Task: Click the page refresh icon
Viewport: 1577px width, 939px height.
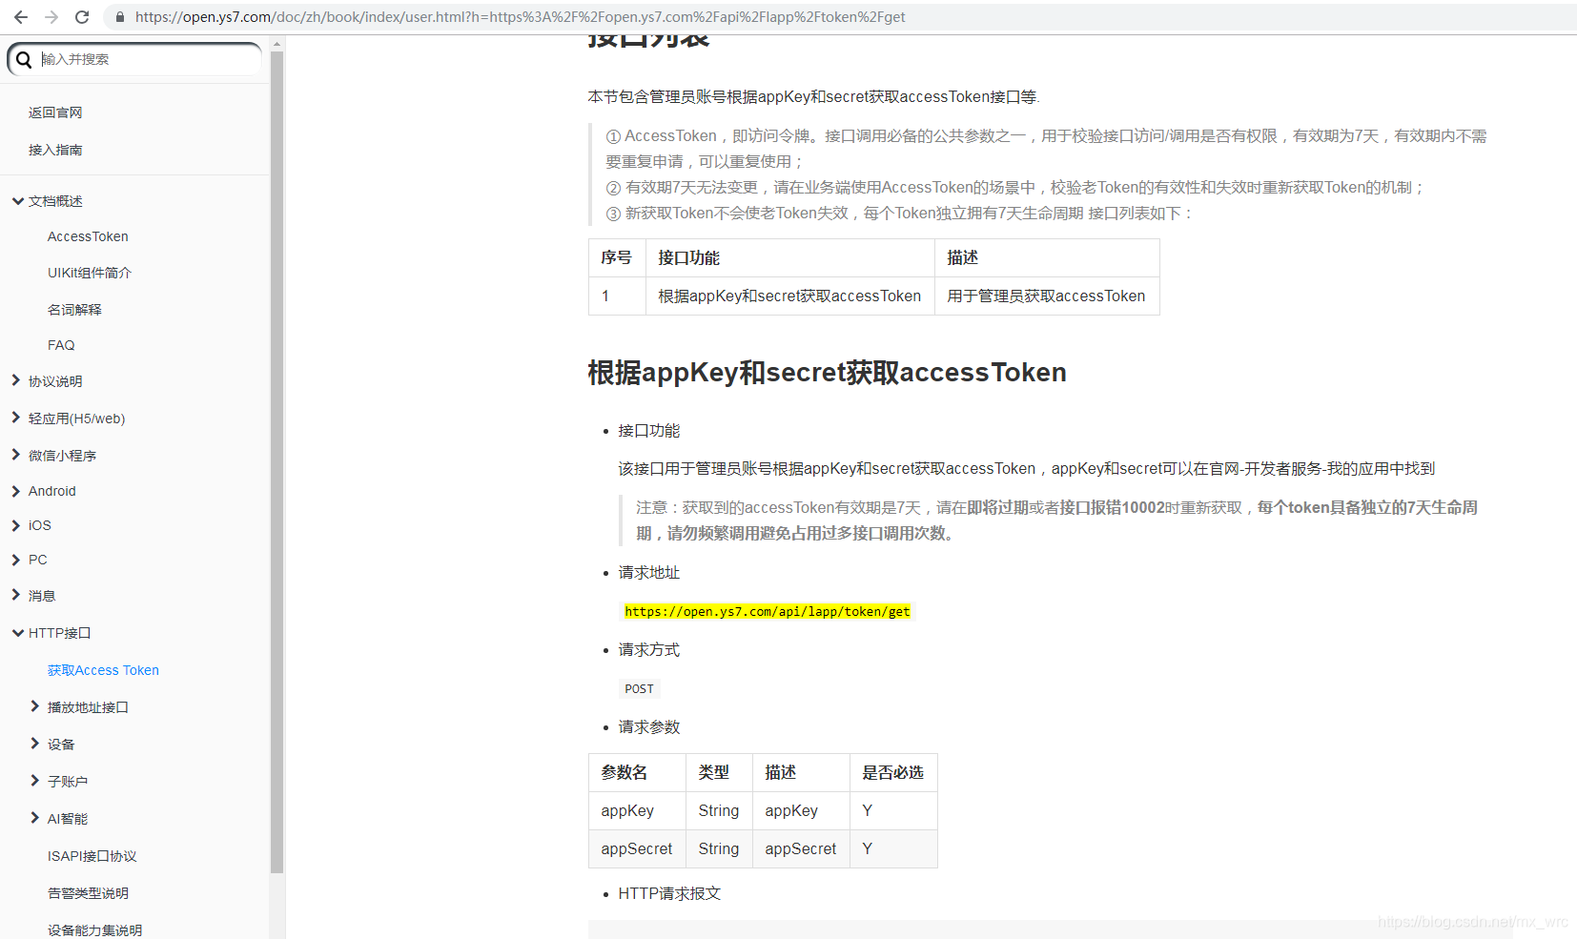Action: click(x=81, y=16)
